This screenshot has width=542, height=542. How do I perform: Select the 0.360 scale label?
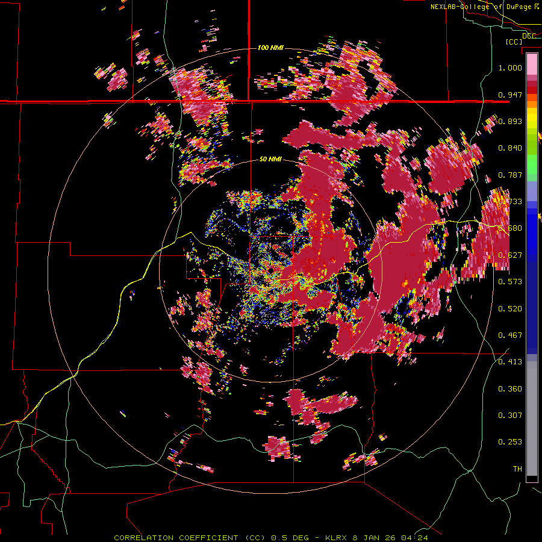[x=510, y=389]
